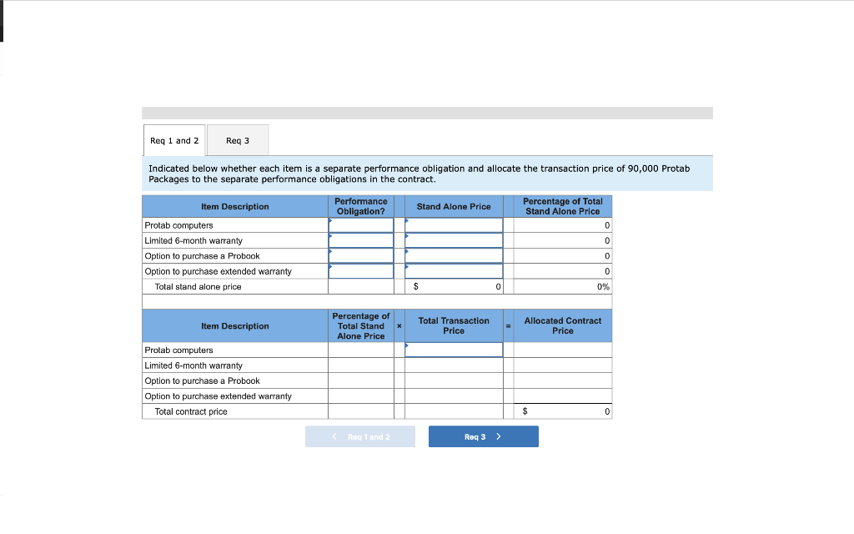Image resolution: width=854 pixels, height=534 pixels.
Task: Click the Allocated Contract Price total cell
Action: pos(563,411)
